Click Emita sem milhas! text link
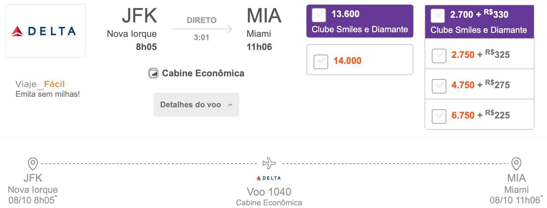Image resolution: width=547 pixels, height=208 pixels. (48, 94)
